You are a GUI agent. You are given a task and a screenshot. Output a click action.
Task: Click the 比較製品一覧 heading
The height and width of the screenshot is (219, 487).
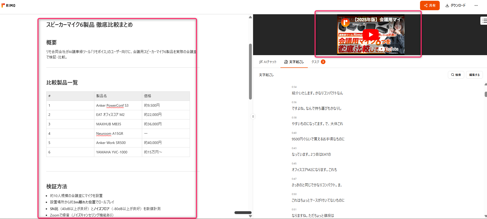[x=62, y=82]
